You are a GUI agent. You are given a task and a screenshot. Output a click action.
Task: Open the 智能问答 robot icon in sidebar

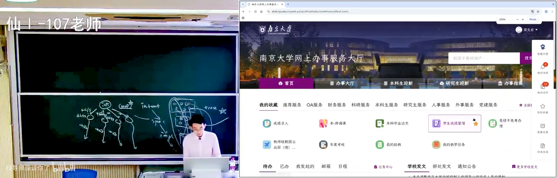click(543, 47)
